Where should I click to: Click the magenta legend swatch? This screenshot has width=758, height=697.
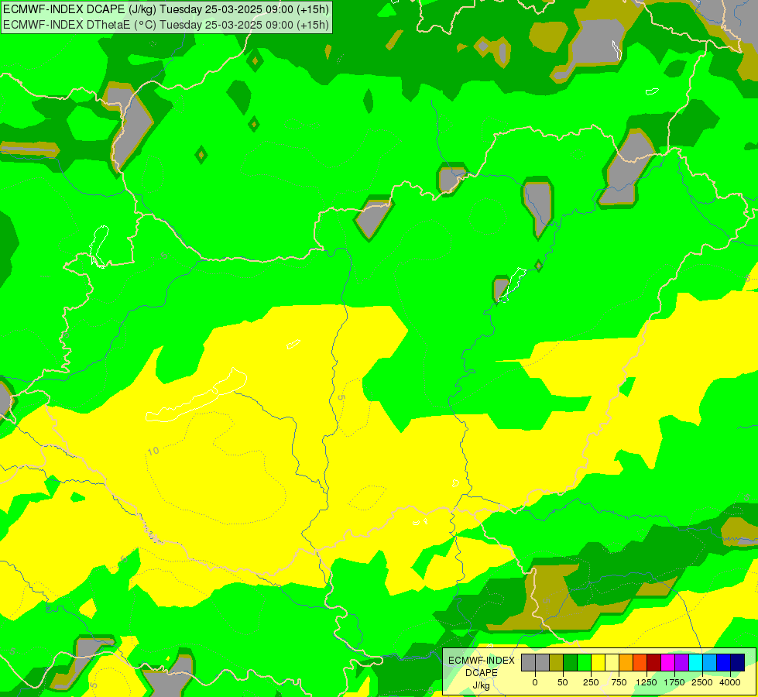pyautogui.click(x=668, y=663)
